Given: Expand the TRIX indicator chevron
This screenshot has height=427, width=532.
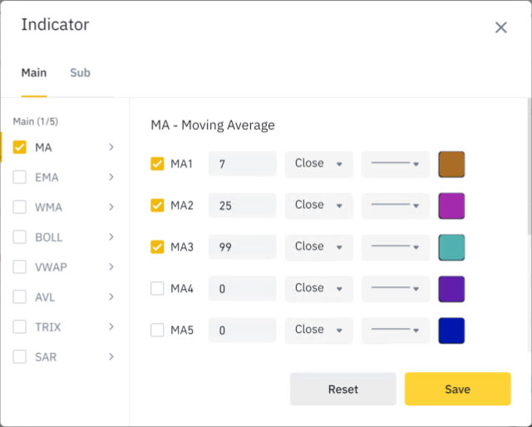Looking at the screenshot, I should click(x=111, y=327).
